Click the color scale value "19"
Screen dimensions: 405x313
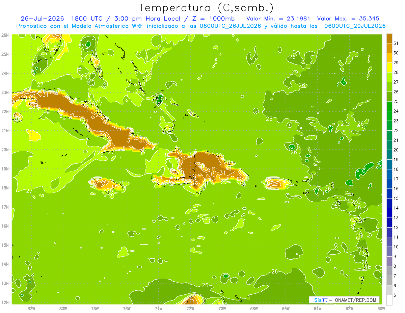(396, 159)
